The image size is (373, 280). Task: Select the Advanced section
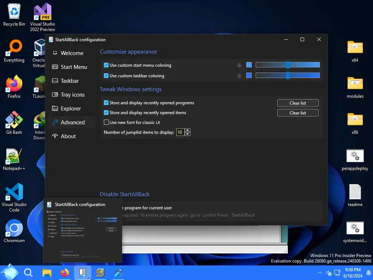coord(72,122)
